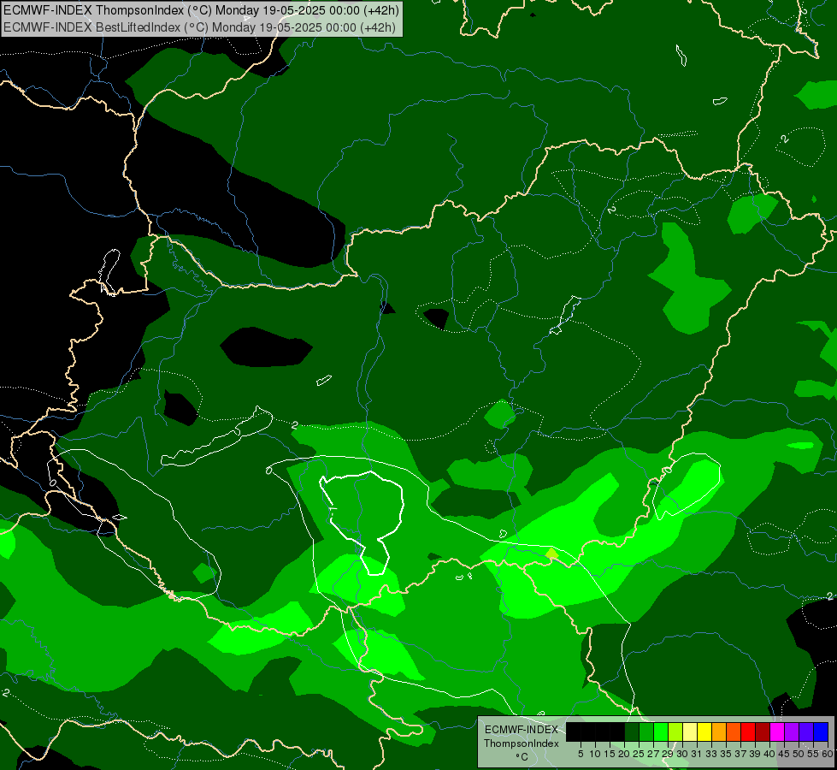
Task: Click the 'ThompsonIndex' label in the legend box
Action: click(522, 743)
